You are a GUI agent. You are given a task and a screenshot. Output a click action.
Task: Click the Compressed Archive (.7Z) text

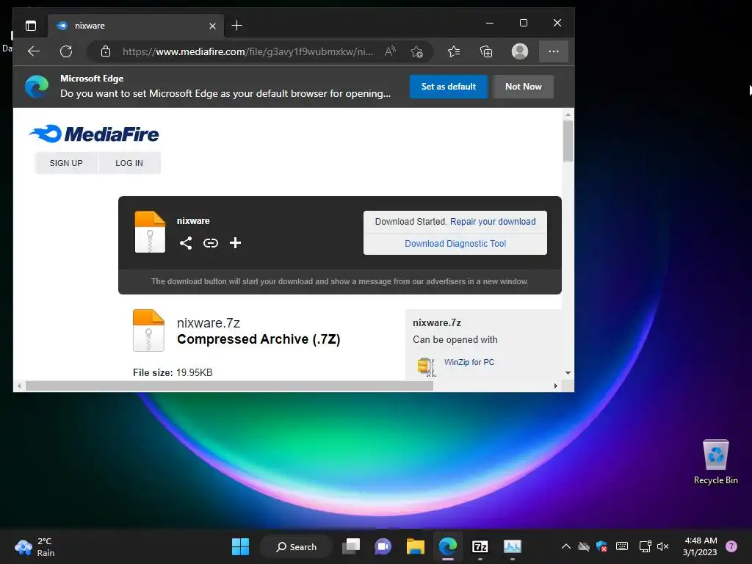pyautogui.click(x=258, y=339)
